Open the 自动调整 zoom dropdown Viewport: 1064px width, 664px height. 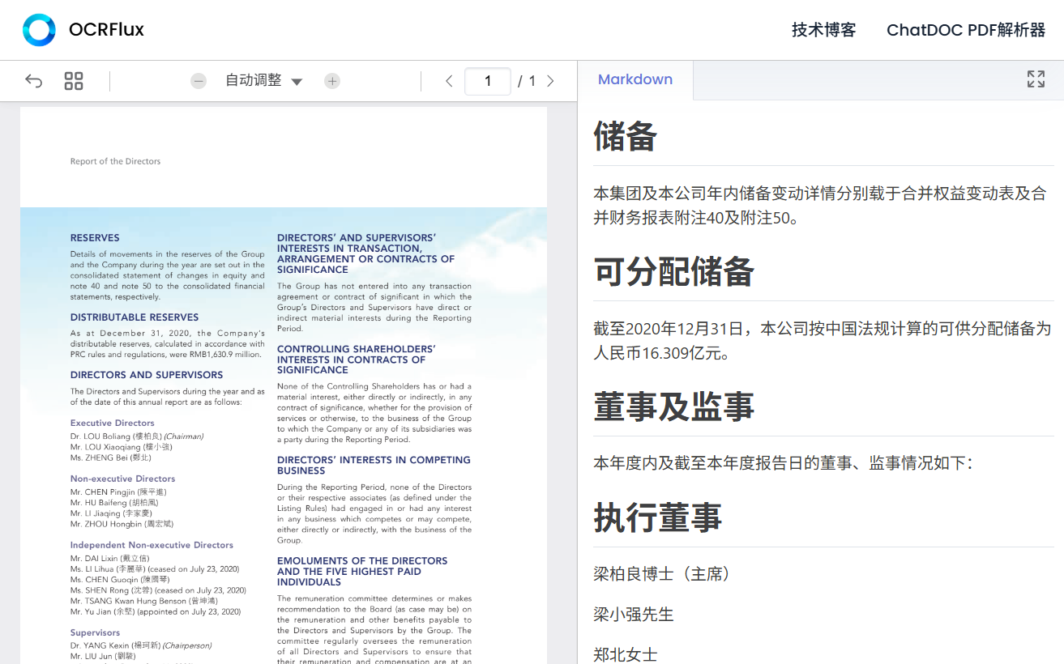click(263, 81)
